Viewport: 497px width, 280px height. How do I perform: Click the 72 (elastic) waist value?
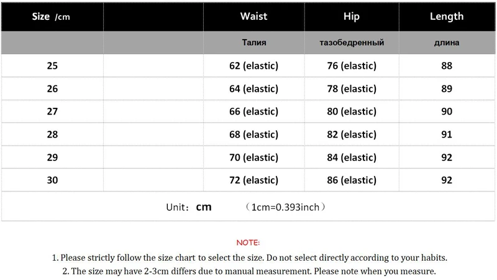point(254,180)
